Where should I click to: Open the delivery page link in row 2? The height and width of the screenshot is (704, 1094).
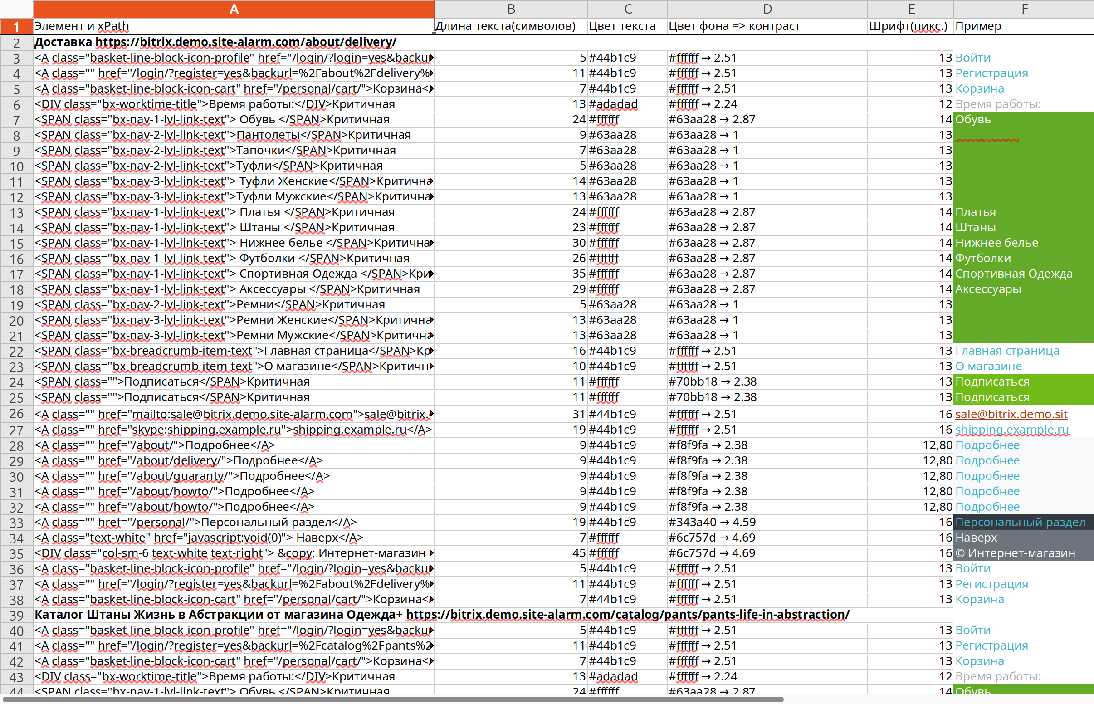pyautogui.click(x=246, y=42)
